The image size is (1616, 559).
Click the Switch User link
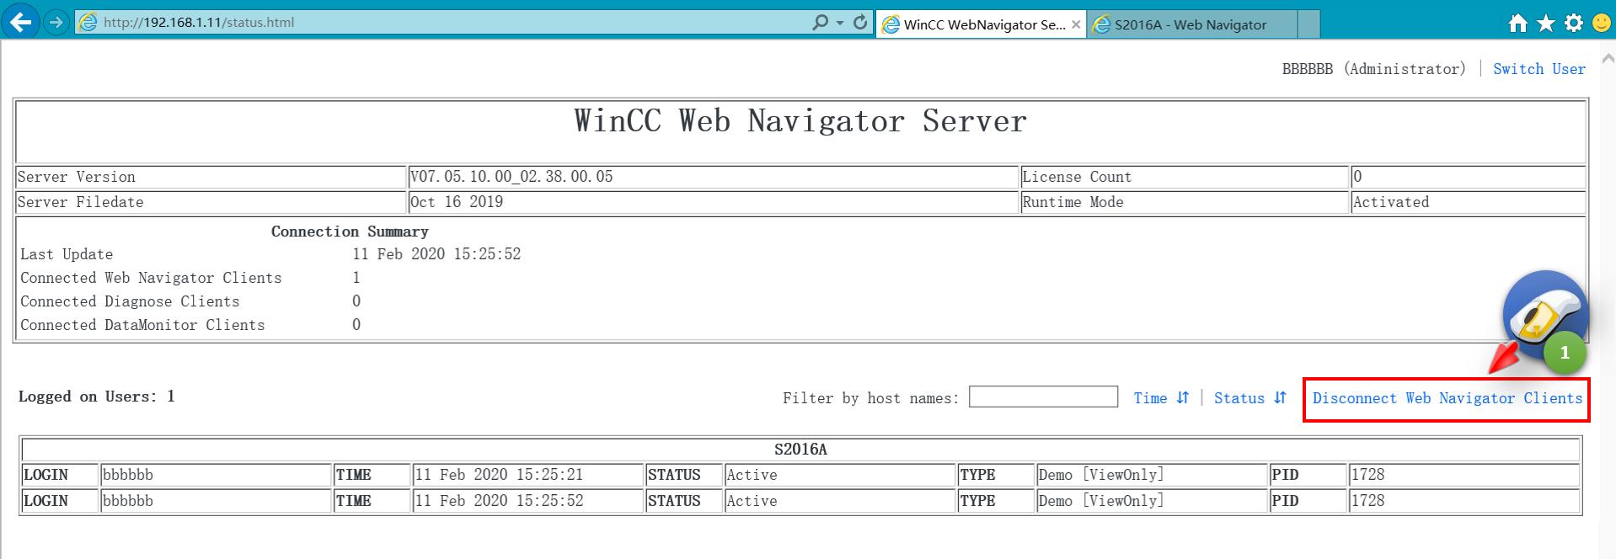pos(1539,69)
